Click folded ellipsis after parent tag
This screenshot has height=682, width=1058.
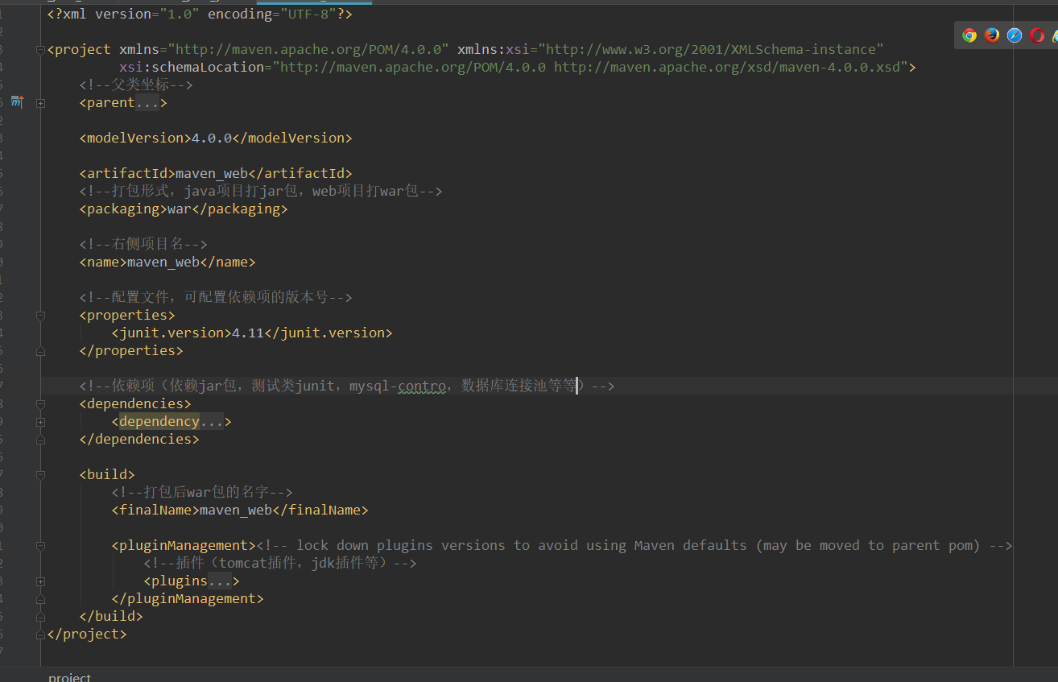(147, 103)
